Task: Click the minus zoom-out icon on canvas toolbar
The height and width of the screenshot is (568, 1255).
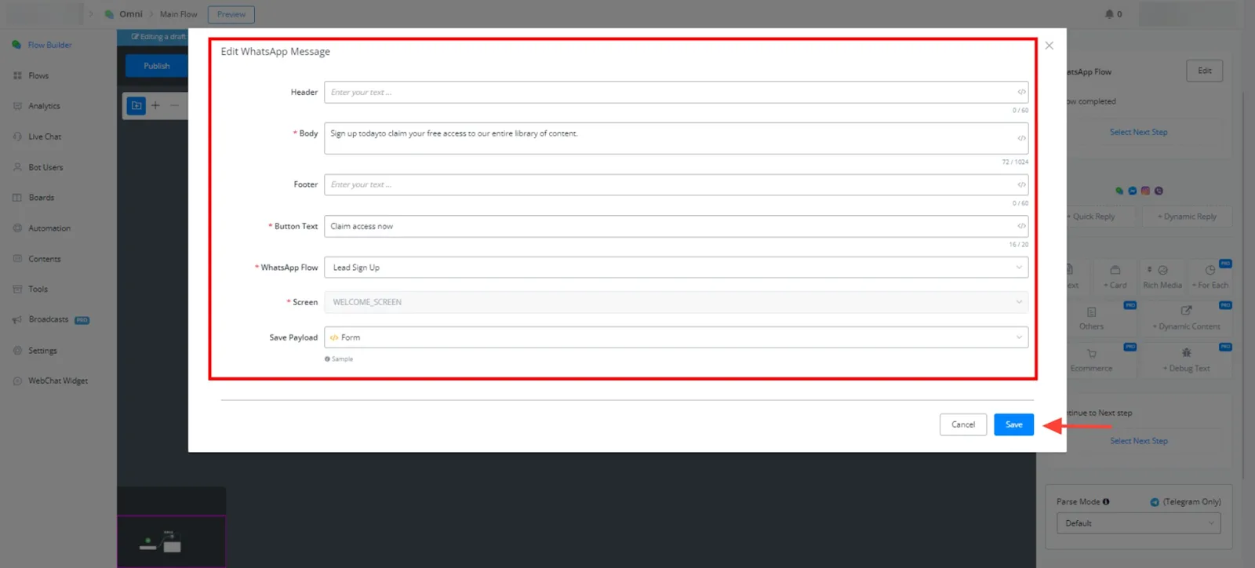Action: (x=174, y=105)
